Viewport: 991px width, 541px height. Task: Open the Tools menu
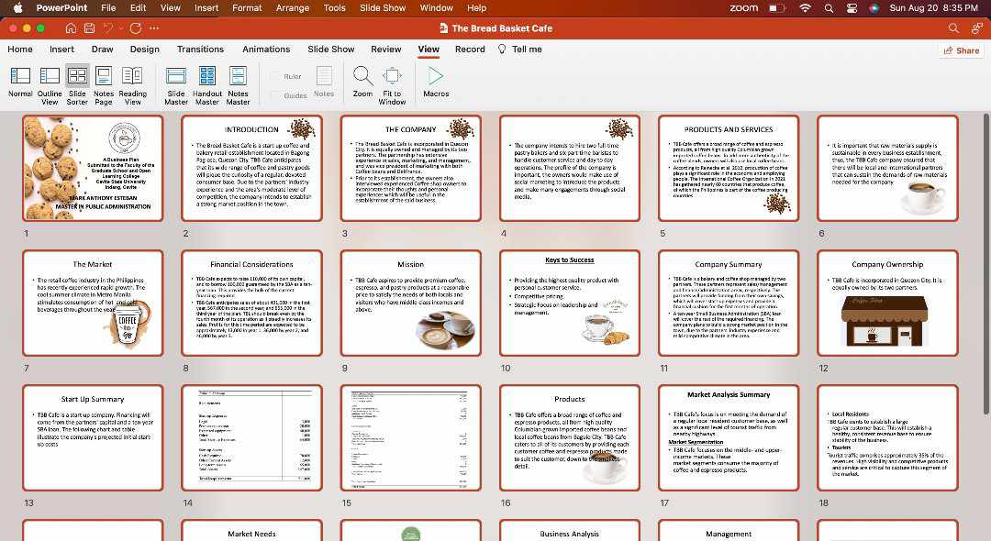coord(334,7)
